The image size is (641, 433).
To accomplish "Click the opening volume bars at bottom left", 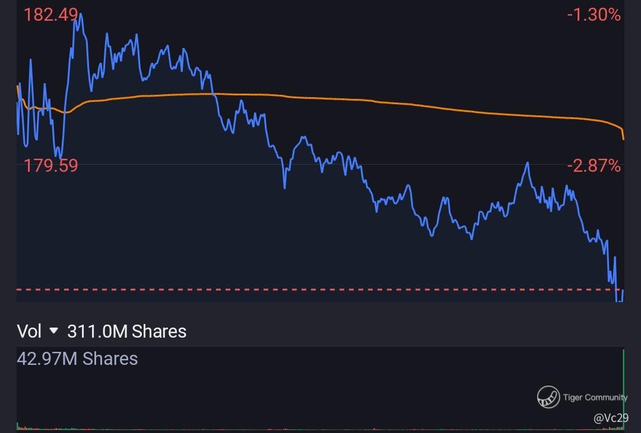I will [20, 426].
